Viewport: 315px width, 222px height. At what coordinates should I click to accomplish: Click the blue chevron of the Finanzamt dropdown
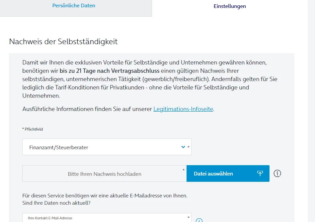(183, 147)
